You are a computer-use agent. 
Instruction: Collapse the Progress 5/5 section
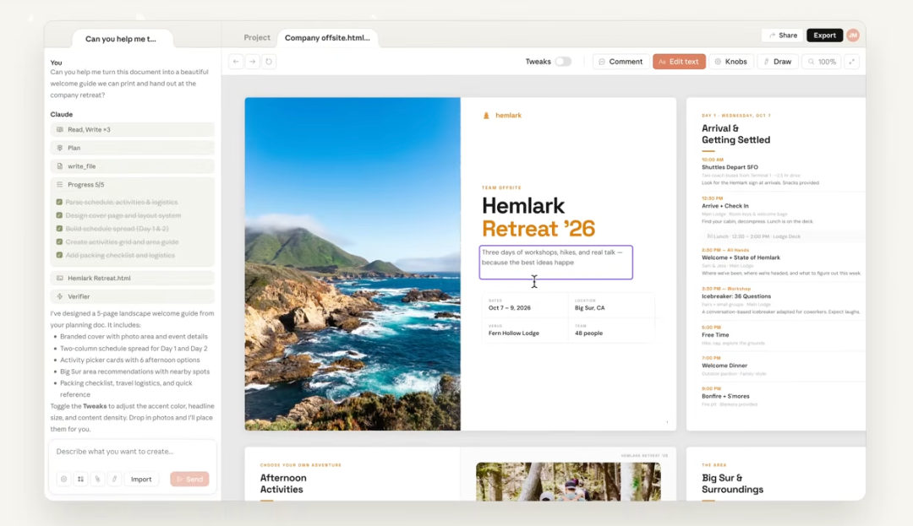tap(132, 184)
